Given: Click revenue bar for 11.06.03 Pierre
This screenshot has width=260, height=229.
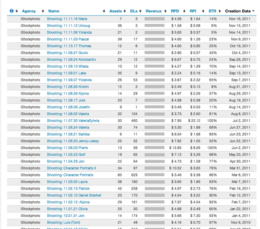Looking at the screenshot, I should click(155, 148).
